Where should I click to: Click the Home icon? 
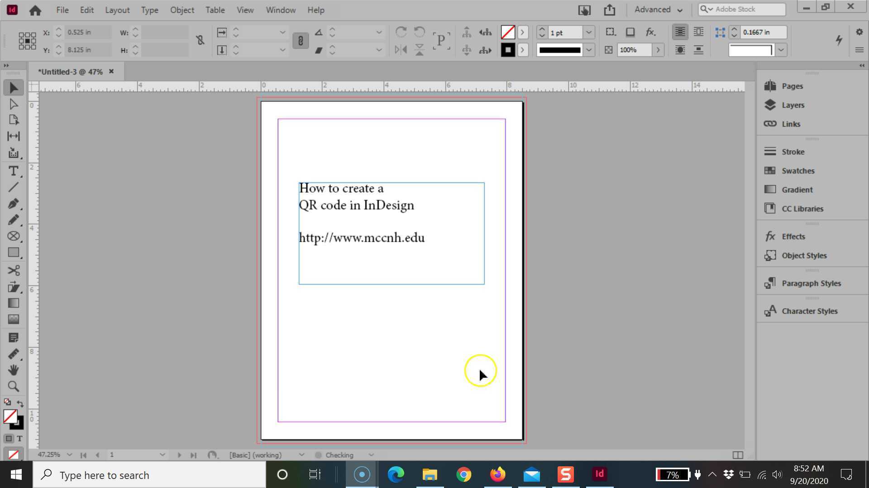35,10
